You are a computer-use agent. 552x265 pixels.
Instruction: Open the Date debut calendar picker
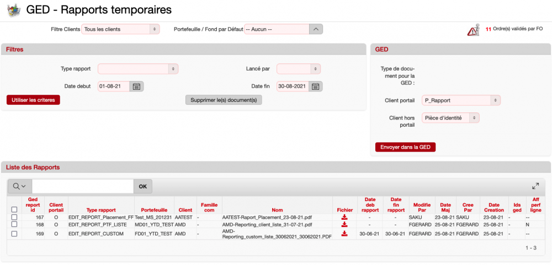click(x=137, y=86)
